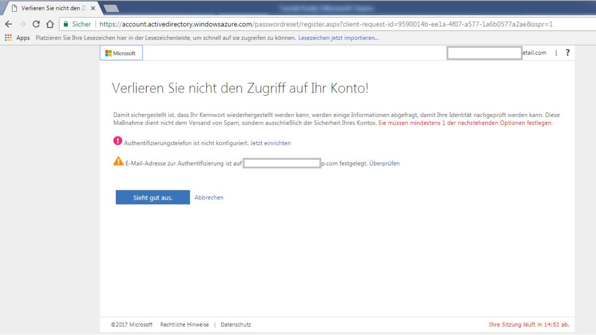This screenshot has height=335, width=596.
Task: Open Lesezeichen jetzt importieren link
Action: click(338, 38)
